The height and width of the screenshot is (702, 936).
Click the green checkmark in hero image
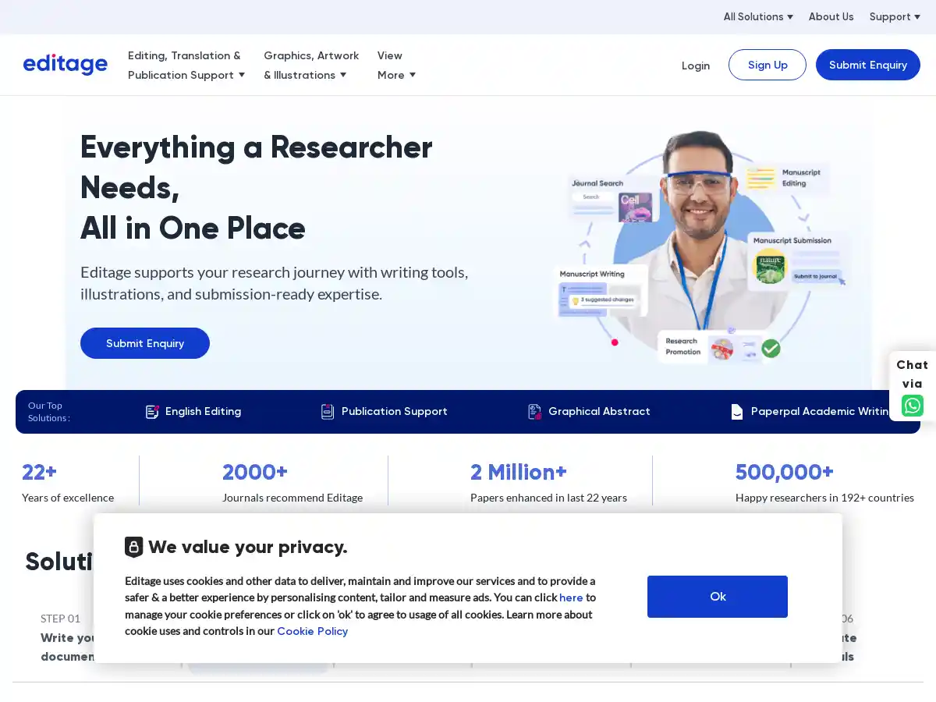pos(771,348)
